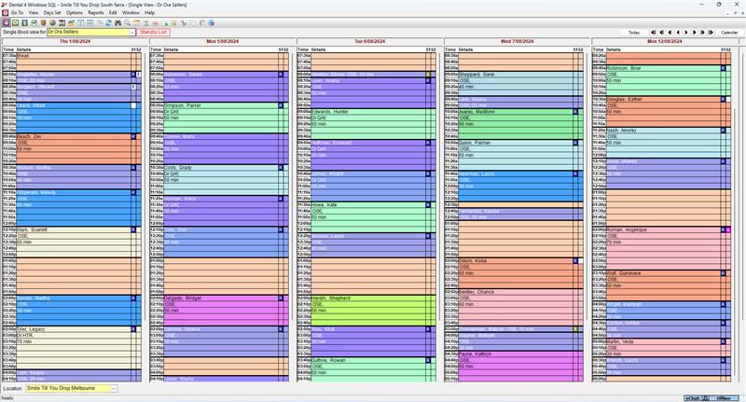Viewport: 746px width, 402px height.
Task: Click the Standby List button
Action: tap(153, 32)
